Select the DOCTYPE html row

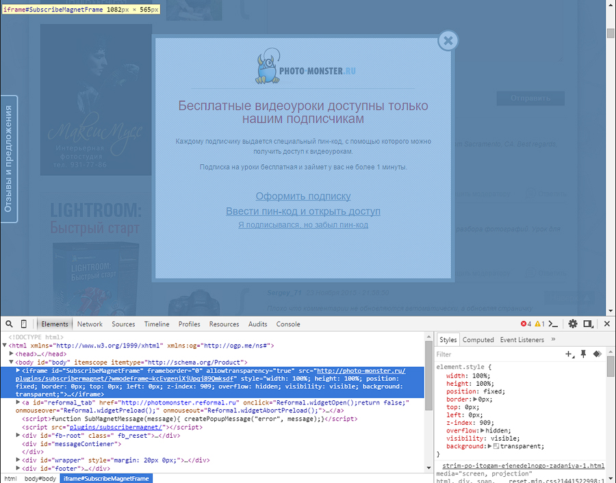coord(212,337)
